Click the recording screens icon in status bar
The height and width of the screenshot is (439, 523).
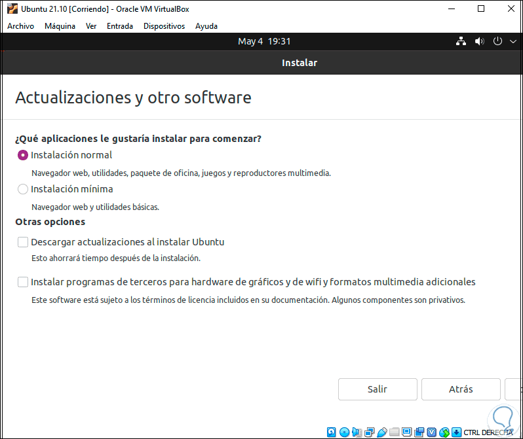point(419,432)
